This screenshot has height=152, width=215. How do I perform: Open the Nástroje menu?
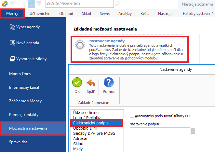[x=165, y=14]
